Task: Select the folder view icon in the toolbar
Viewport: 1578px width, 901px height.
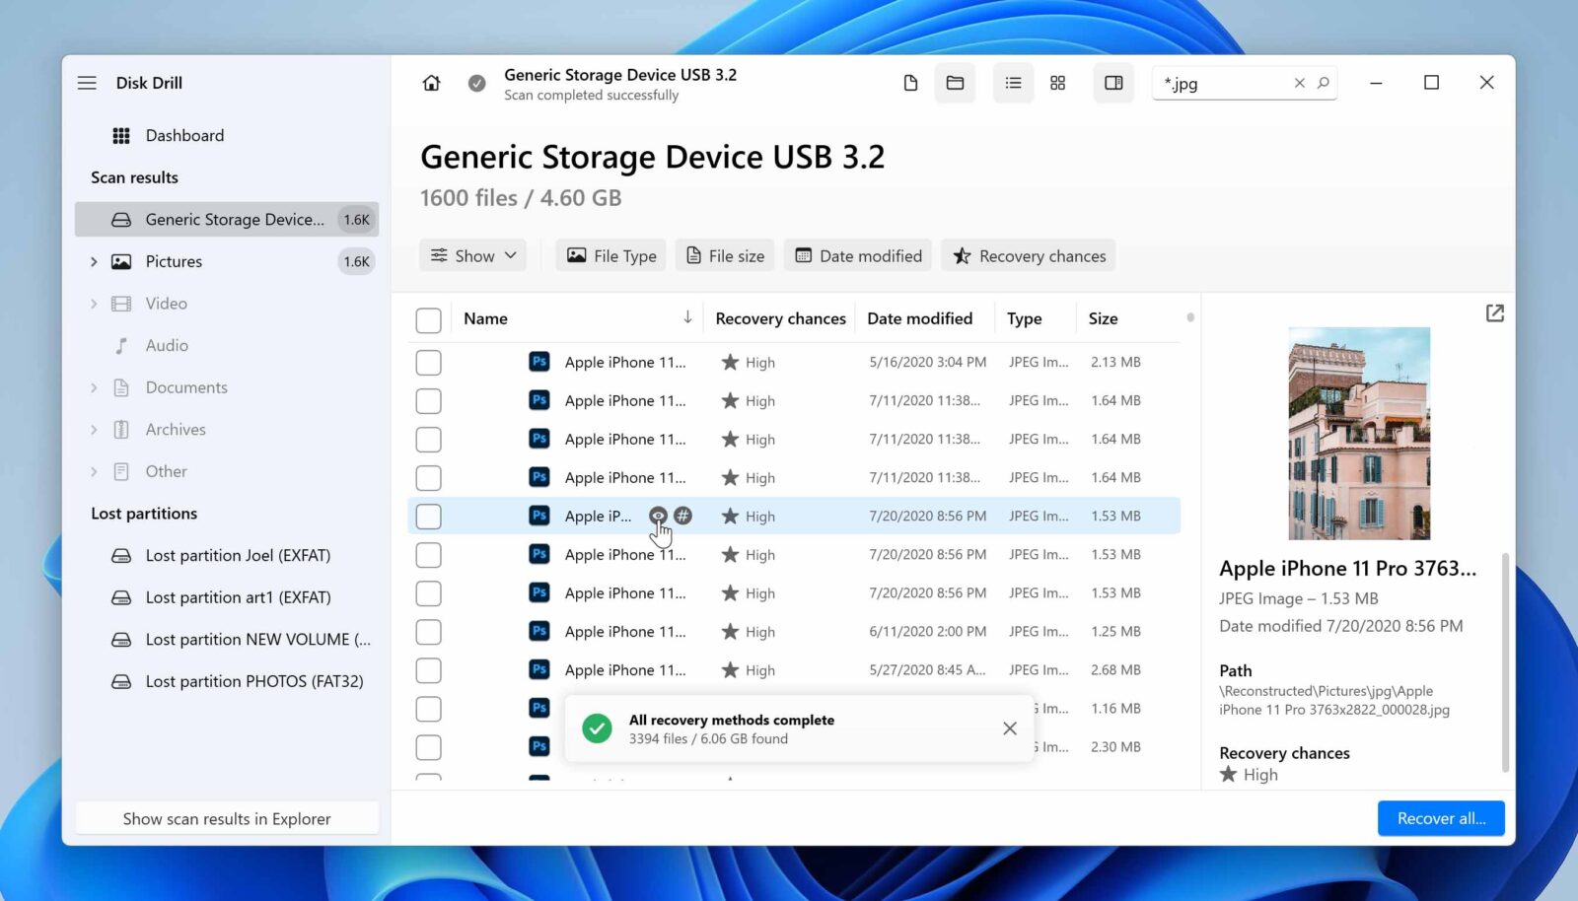Action: [x=955, y=83]
